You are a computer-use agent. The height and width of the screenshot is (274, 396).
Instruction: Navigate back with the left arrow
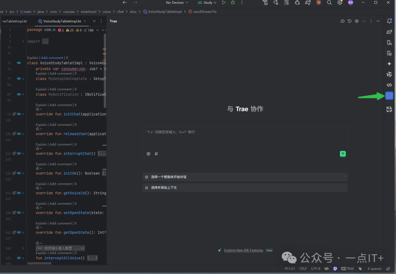[x=125, y=3]
